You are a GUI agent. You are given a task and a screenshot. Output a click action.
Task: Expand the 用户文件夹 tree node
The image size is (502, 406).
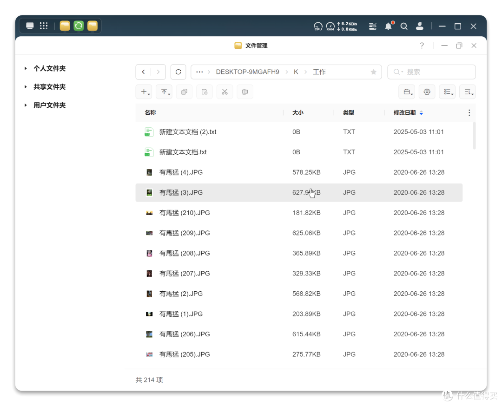(x=26, y=105)
